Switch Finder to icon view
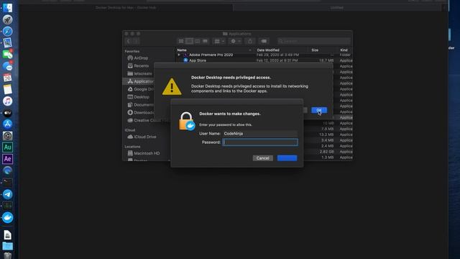This screenshot has width=460, height=259. point(181,41)
